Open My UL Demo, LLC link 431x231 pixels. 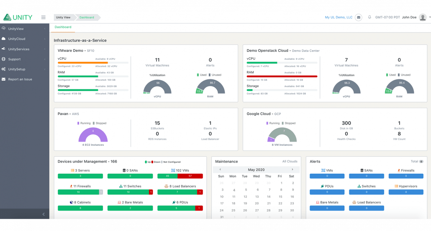coord(339,17)
